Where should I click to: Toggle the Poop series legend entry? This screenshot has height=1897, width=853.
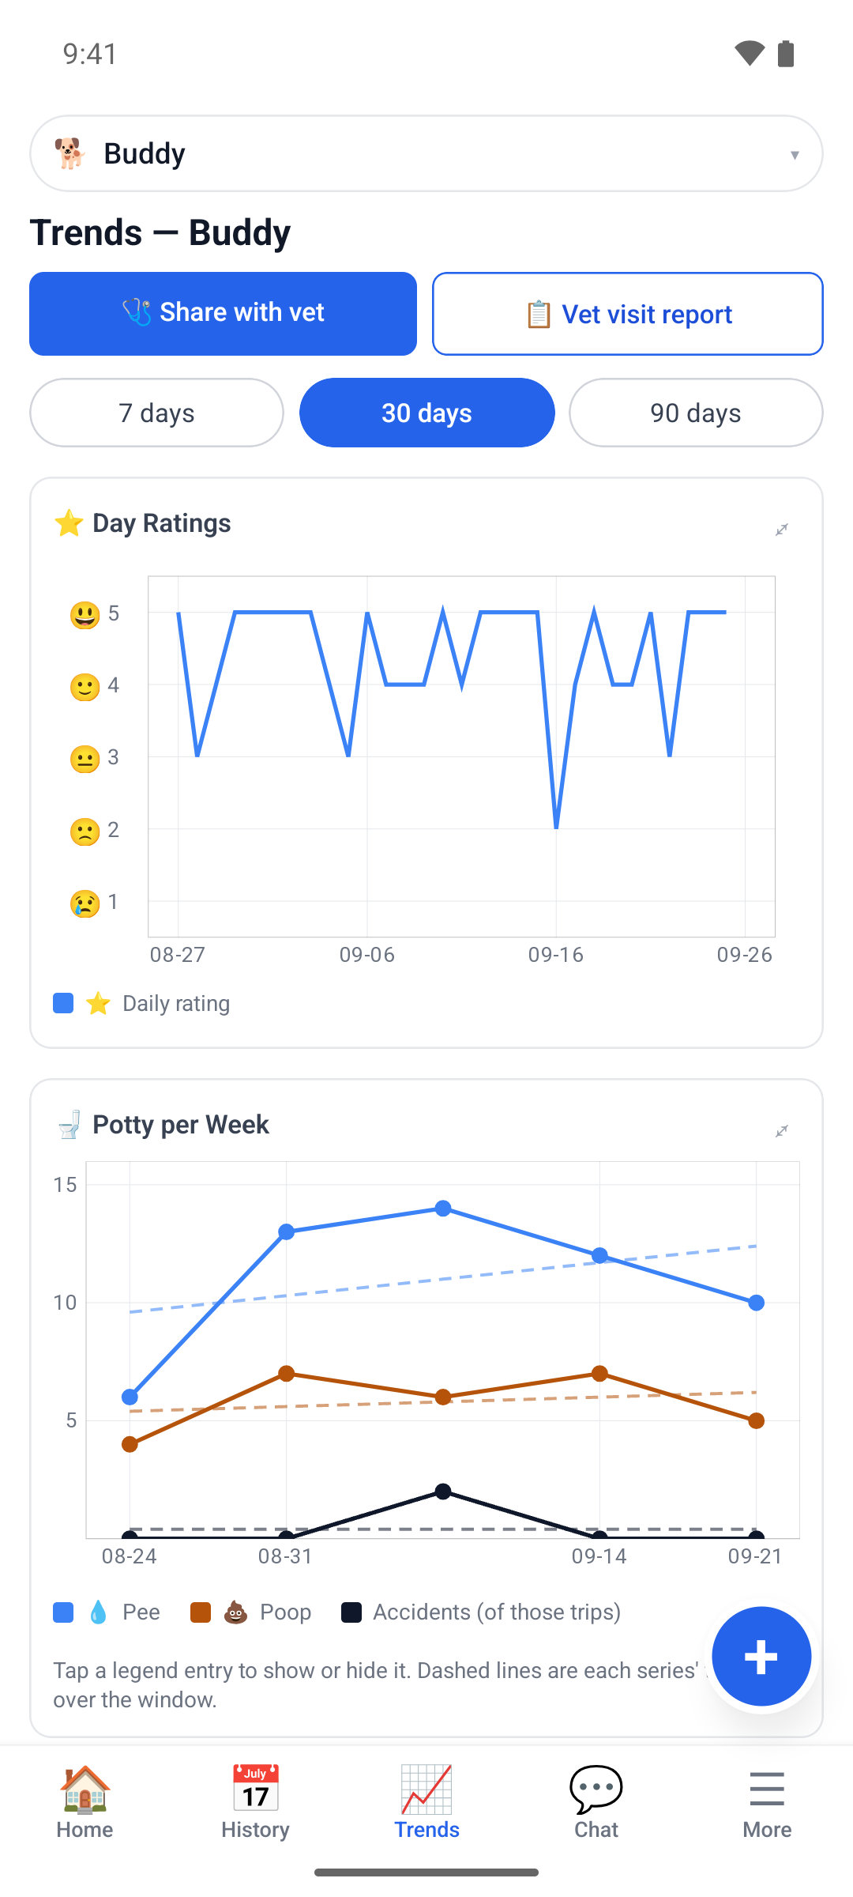click(251, 1612)
